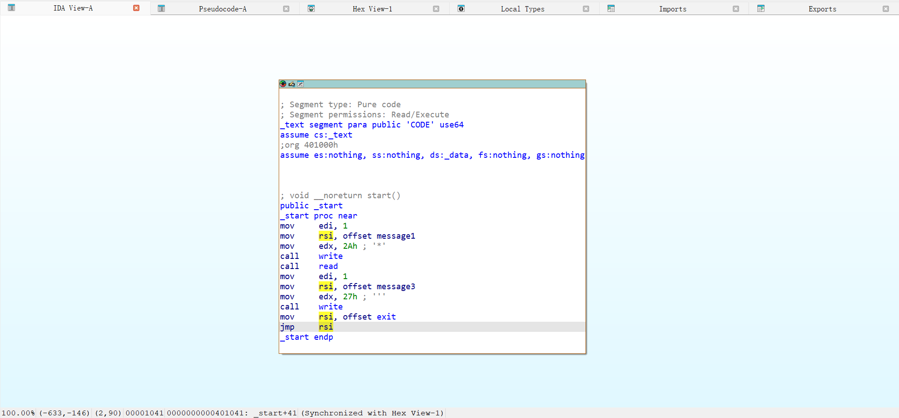This screenshot has width=899, height=418.
Task: Close the Pseudocode-A tab
Action: point(286,9)
